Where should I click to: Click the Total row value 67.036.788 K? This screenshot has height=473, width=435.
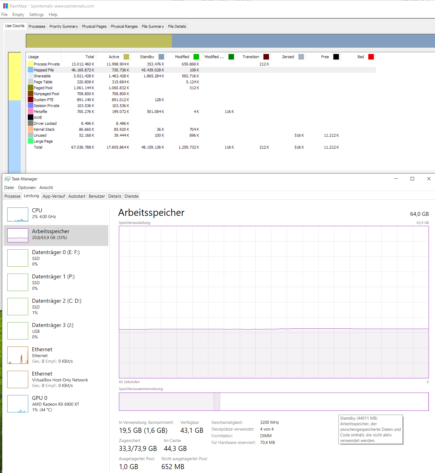pyautogui.click(x=83, y=147)
